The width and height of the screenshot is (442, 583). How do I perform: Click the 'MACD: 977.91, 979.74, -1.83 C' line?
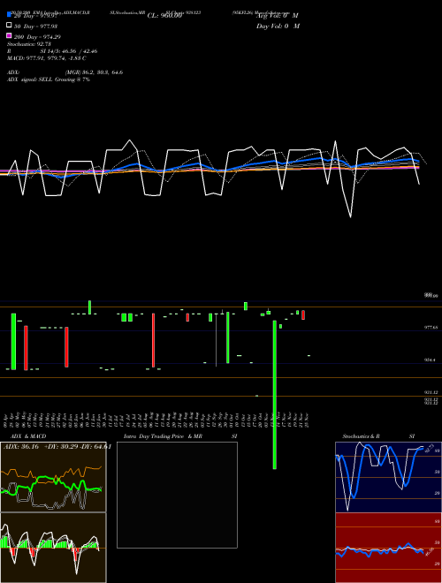pyautogui.click(x=47, y=58)
